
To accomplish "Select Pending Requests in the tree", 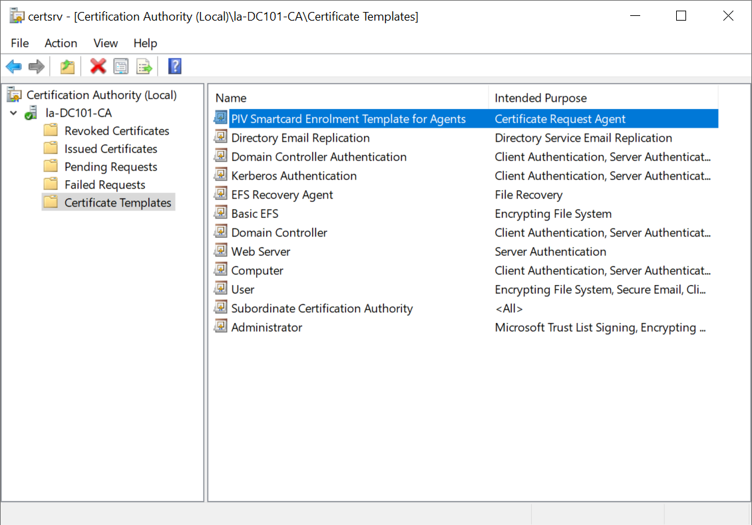I will coord(110,167).
